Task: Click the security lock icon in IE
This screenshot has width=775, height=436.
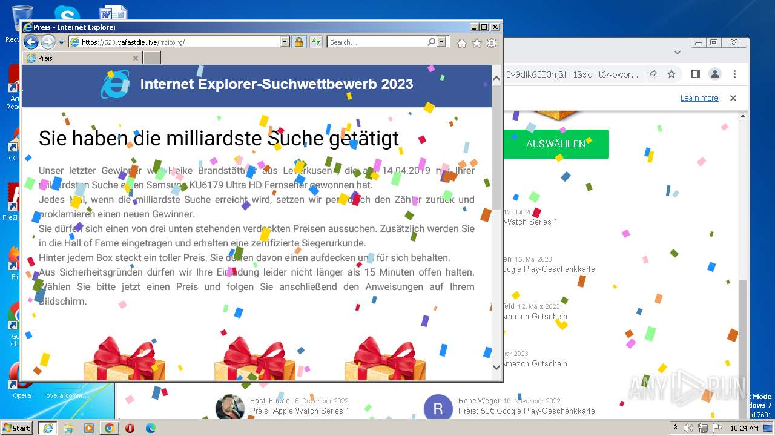Action: (x=298, y=42)
